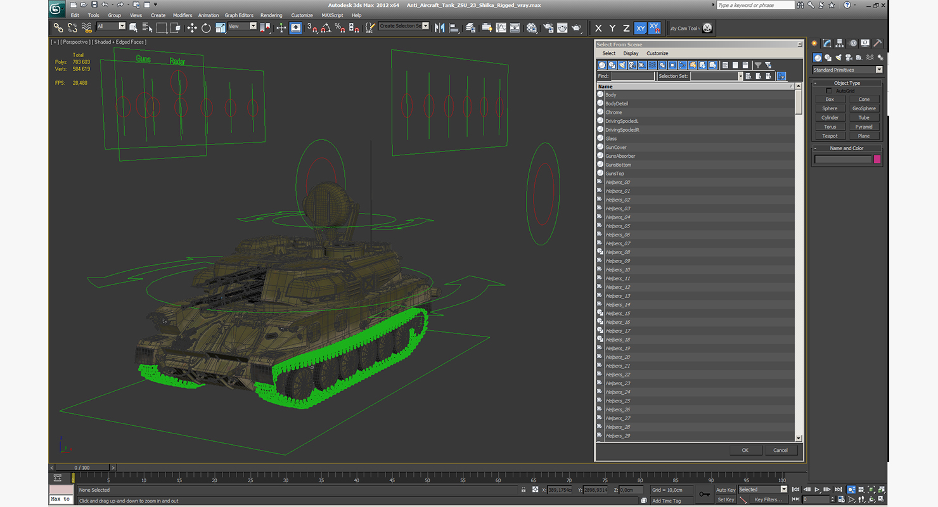Toggle Display Geometry filter in Select From Scene
938x507 pixels.
tap(602, 65)
